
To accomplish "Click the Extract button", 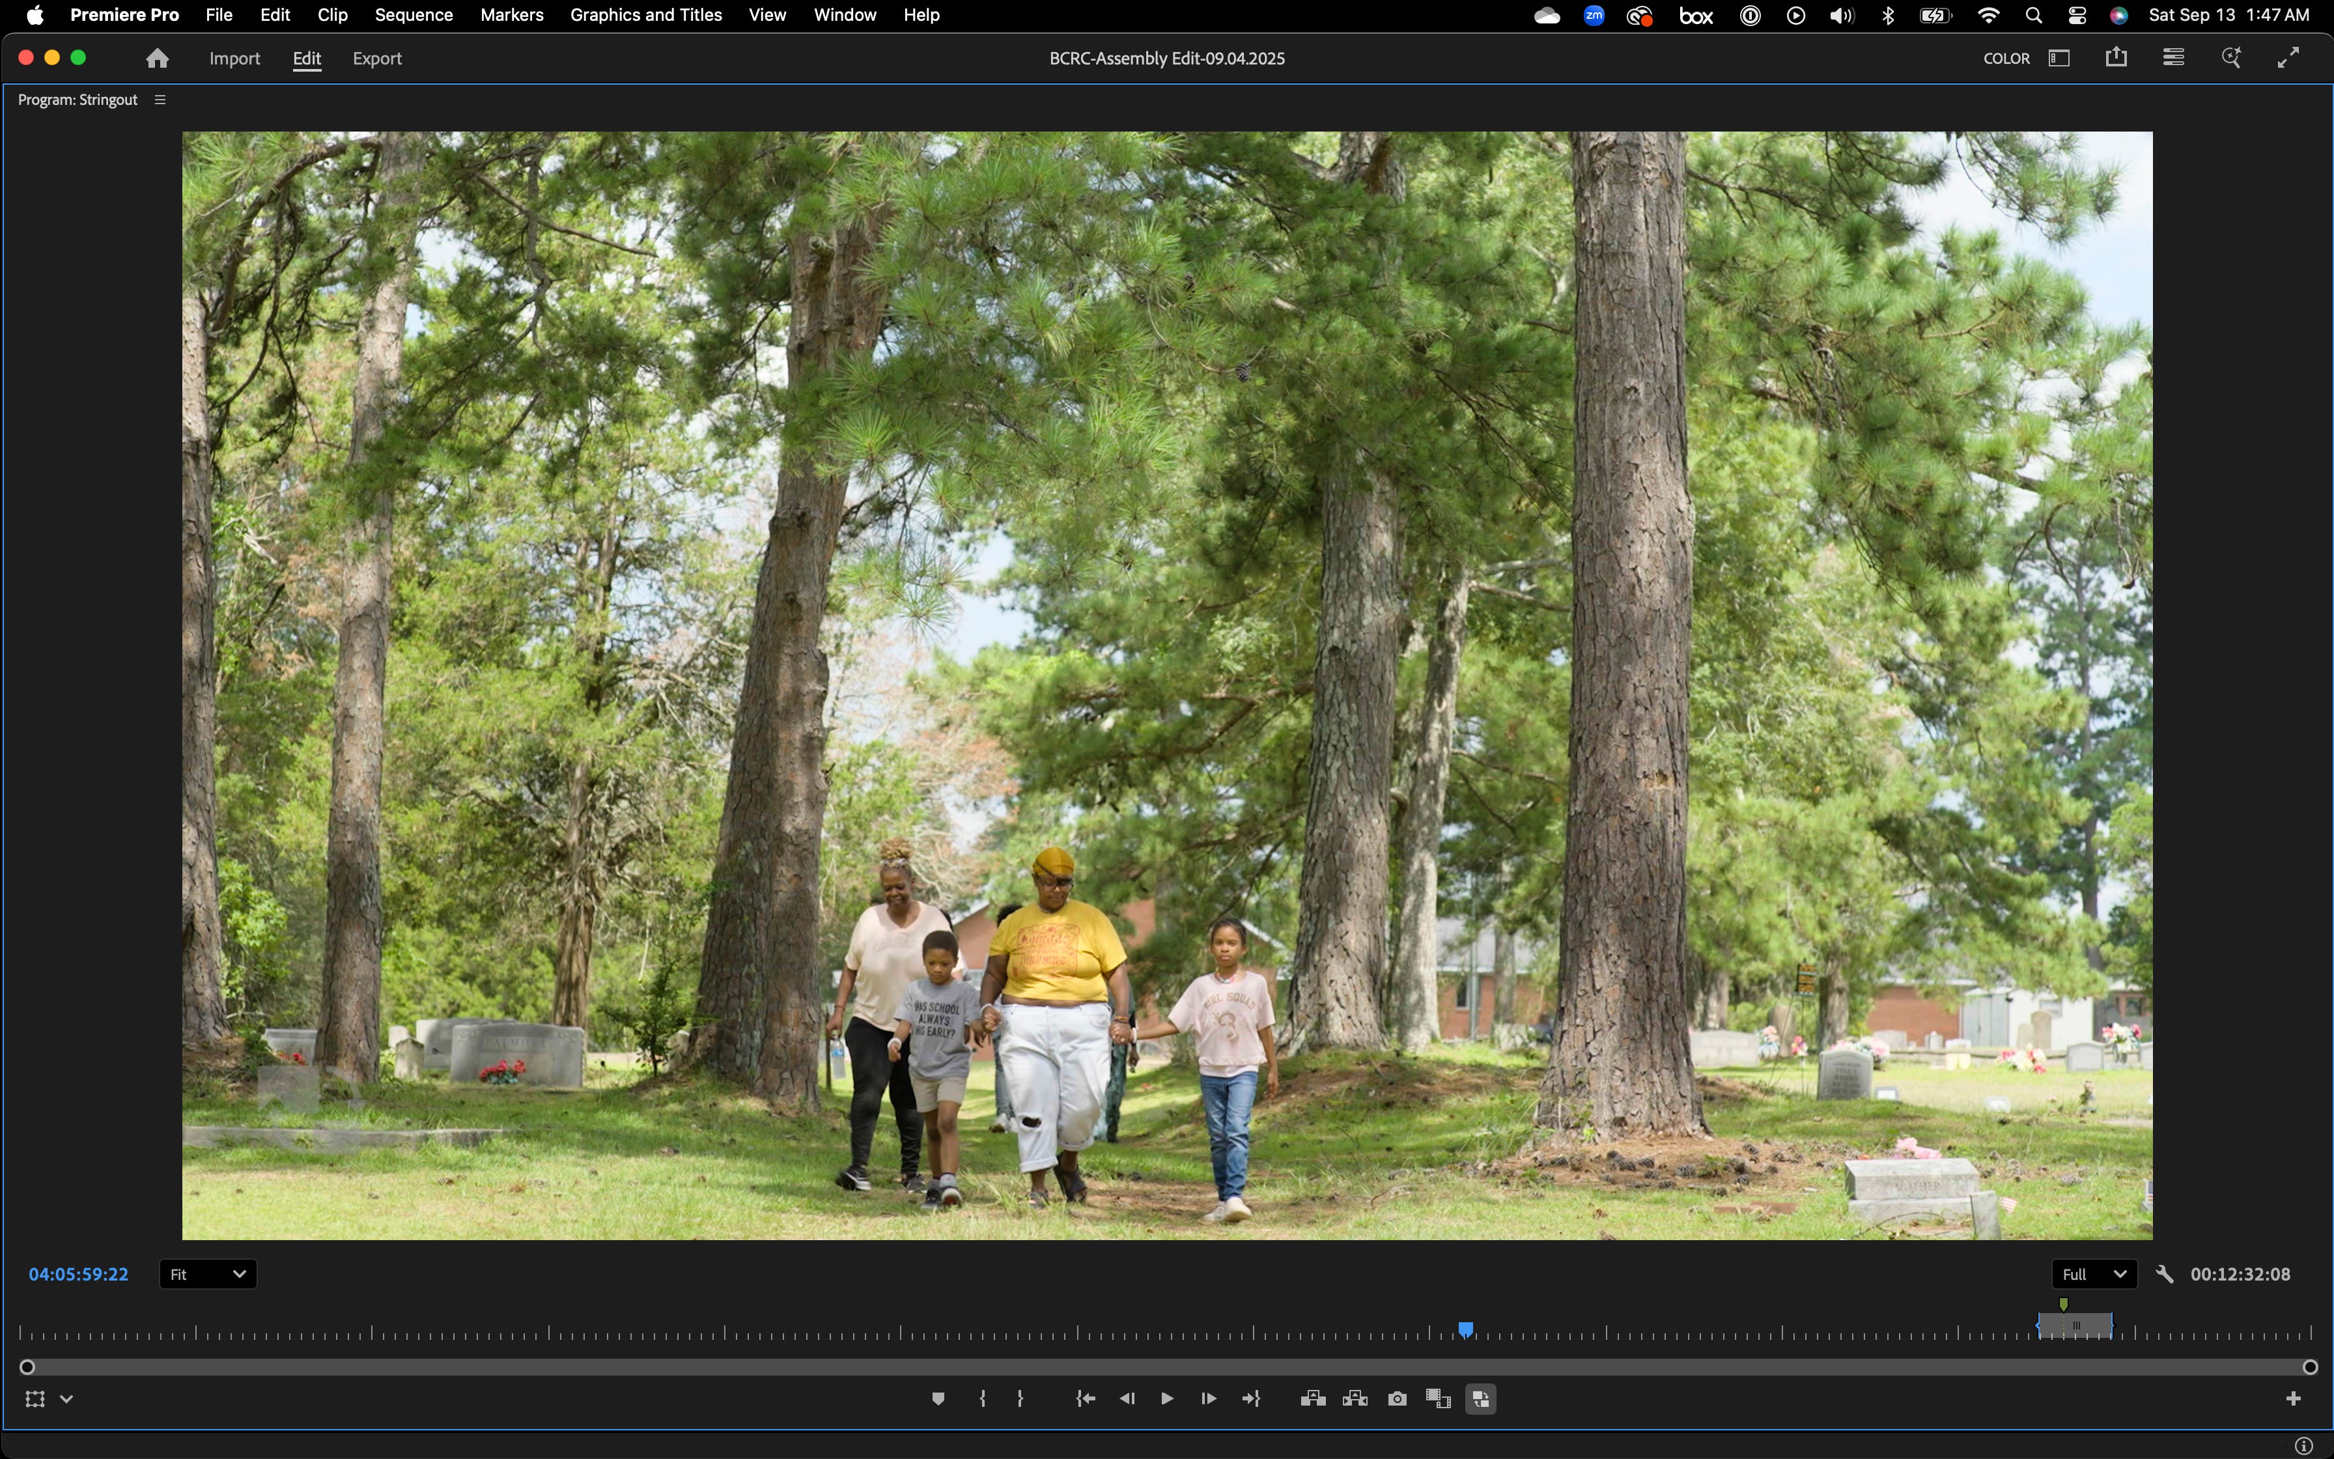I will (1354, 1399).
